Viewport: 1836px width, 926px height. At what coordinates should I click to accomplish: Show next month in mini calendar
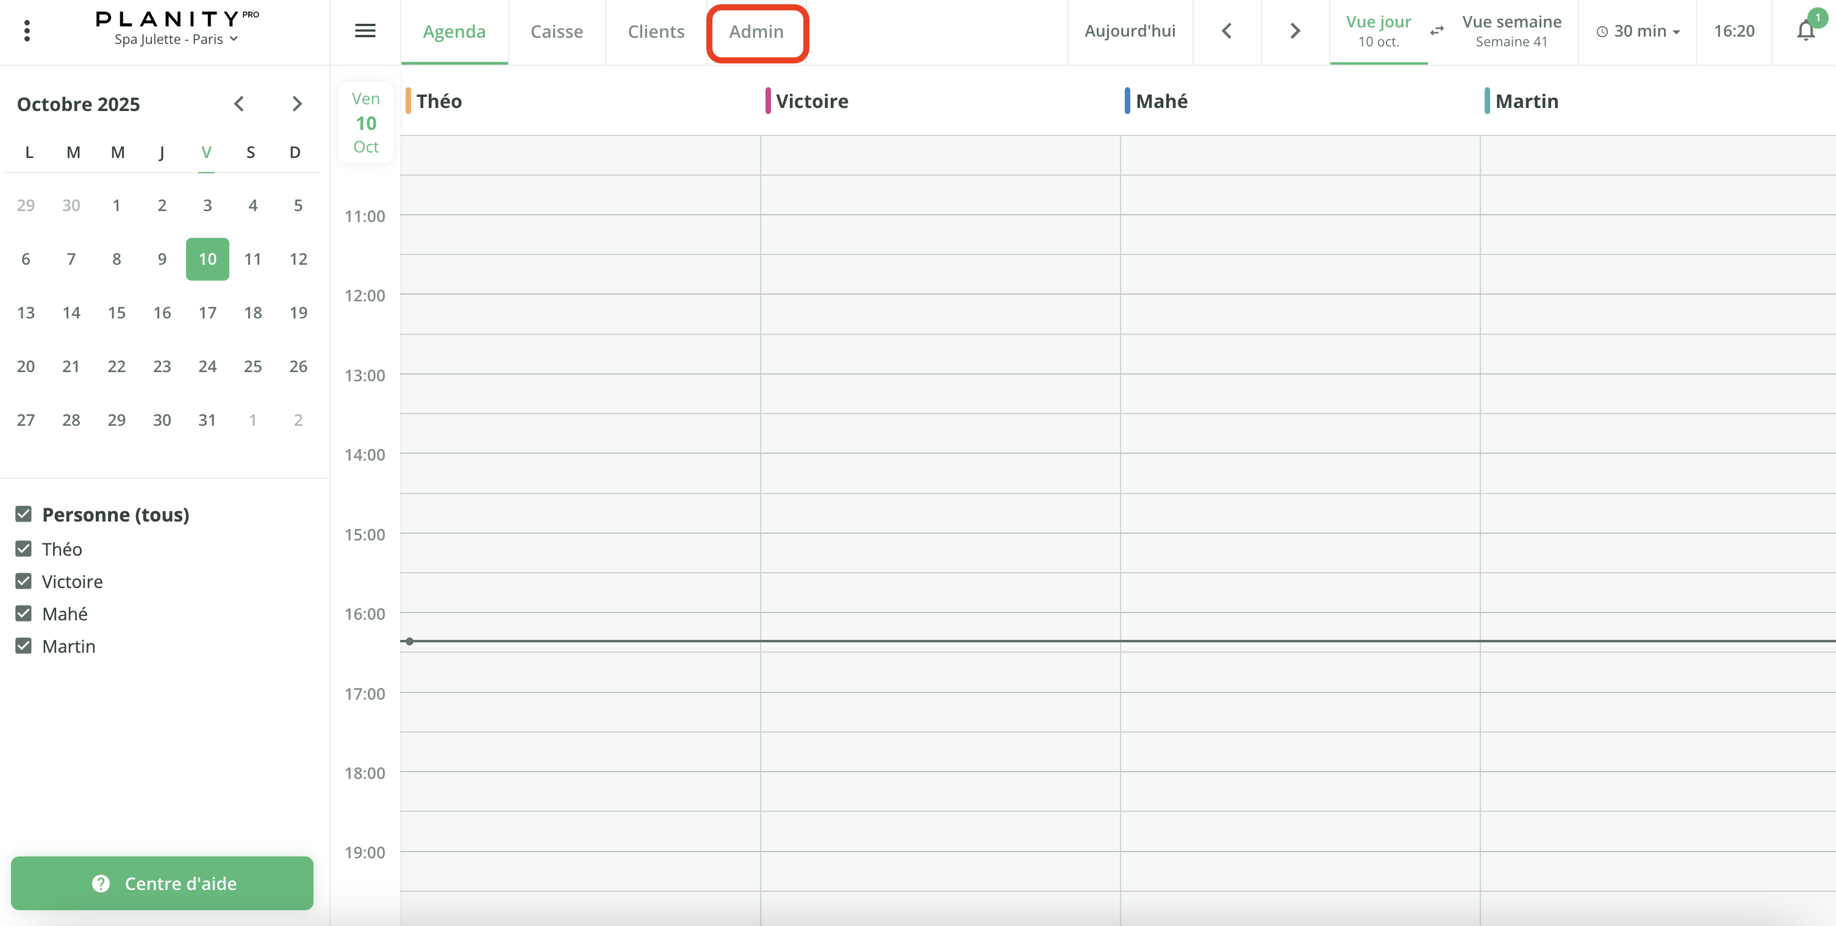click(x=297, y=104)
